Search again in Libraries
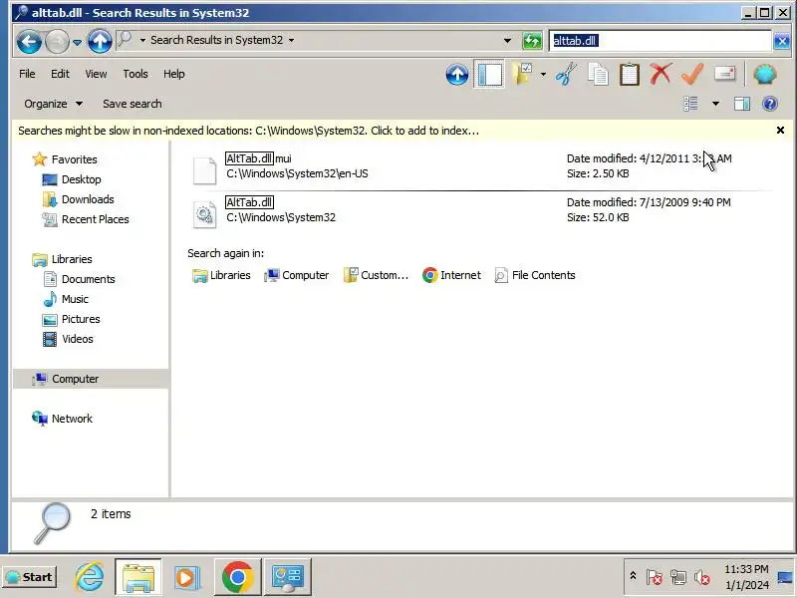The image size is (797, 598). point(221,275)
